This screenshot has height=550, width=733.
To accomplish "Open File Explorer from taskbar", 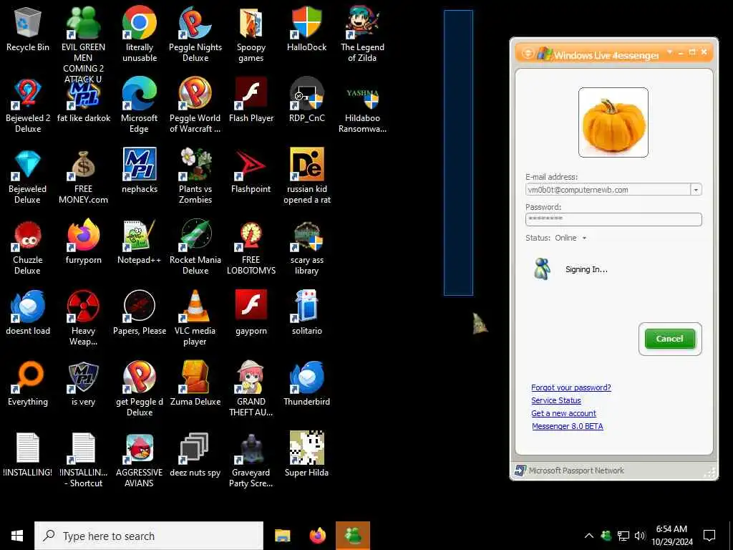I will pyautogui.click(x=282, y=536).
